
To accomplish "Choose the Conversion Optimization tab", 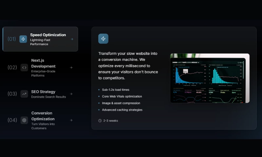I will 40,120.
